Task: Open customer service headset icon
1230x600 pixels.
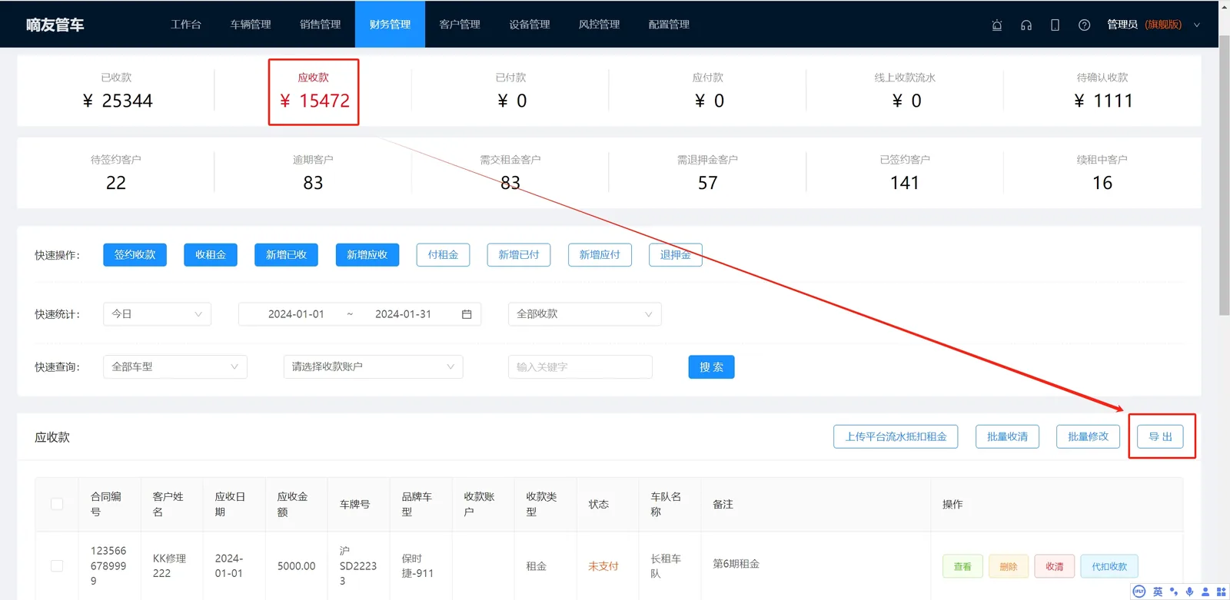Action: point(1026,25)
